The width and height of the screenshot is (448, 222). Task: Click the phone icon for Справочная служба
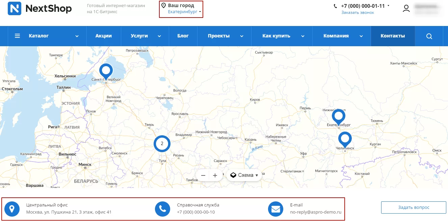coord(162,209)
